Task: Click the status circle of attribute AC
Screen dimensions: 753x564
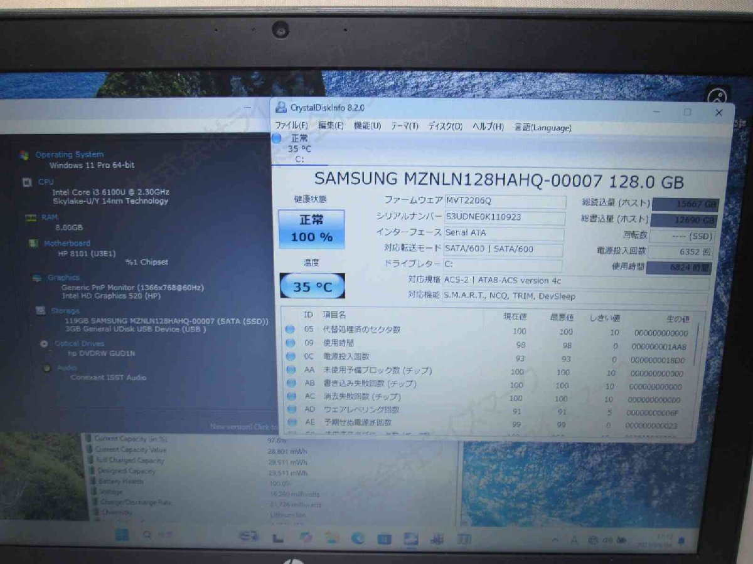Action: tap(291, 397)
